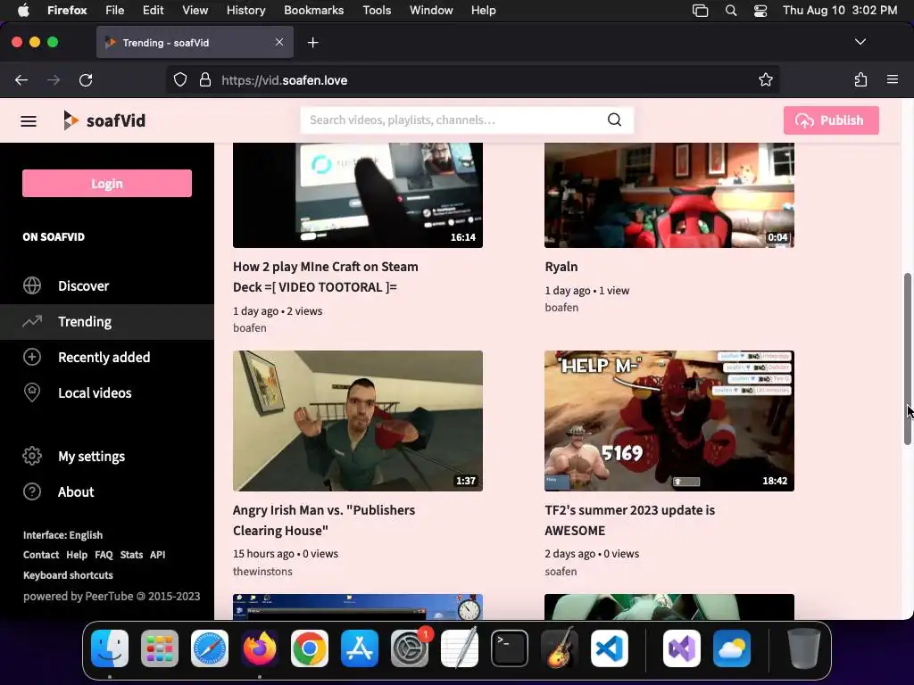Open the Ryaln video thumbnail

click(669, 195)
